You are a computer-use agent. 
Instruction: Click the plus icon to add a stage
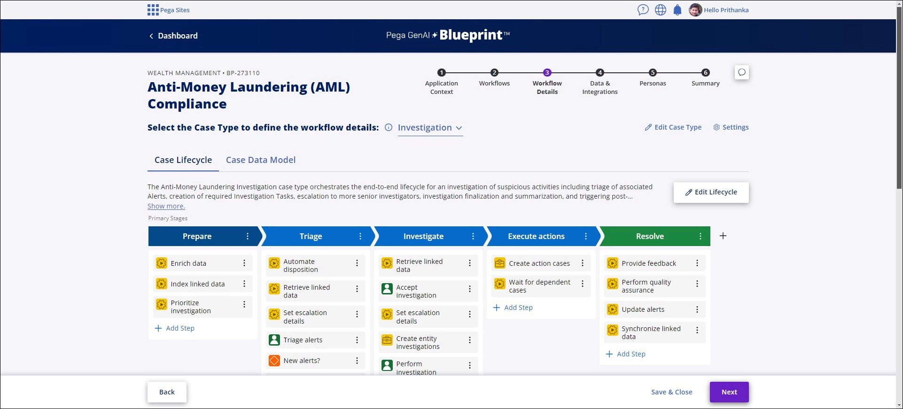723,236
